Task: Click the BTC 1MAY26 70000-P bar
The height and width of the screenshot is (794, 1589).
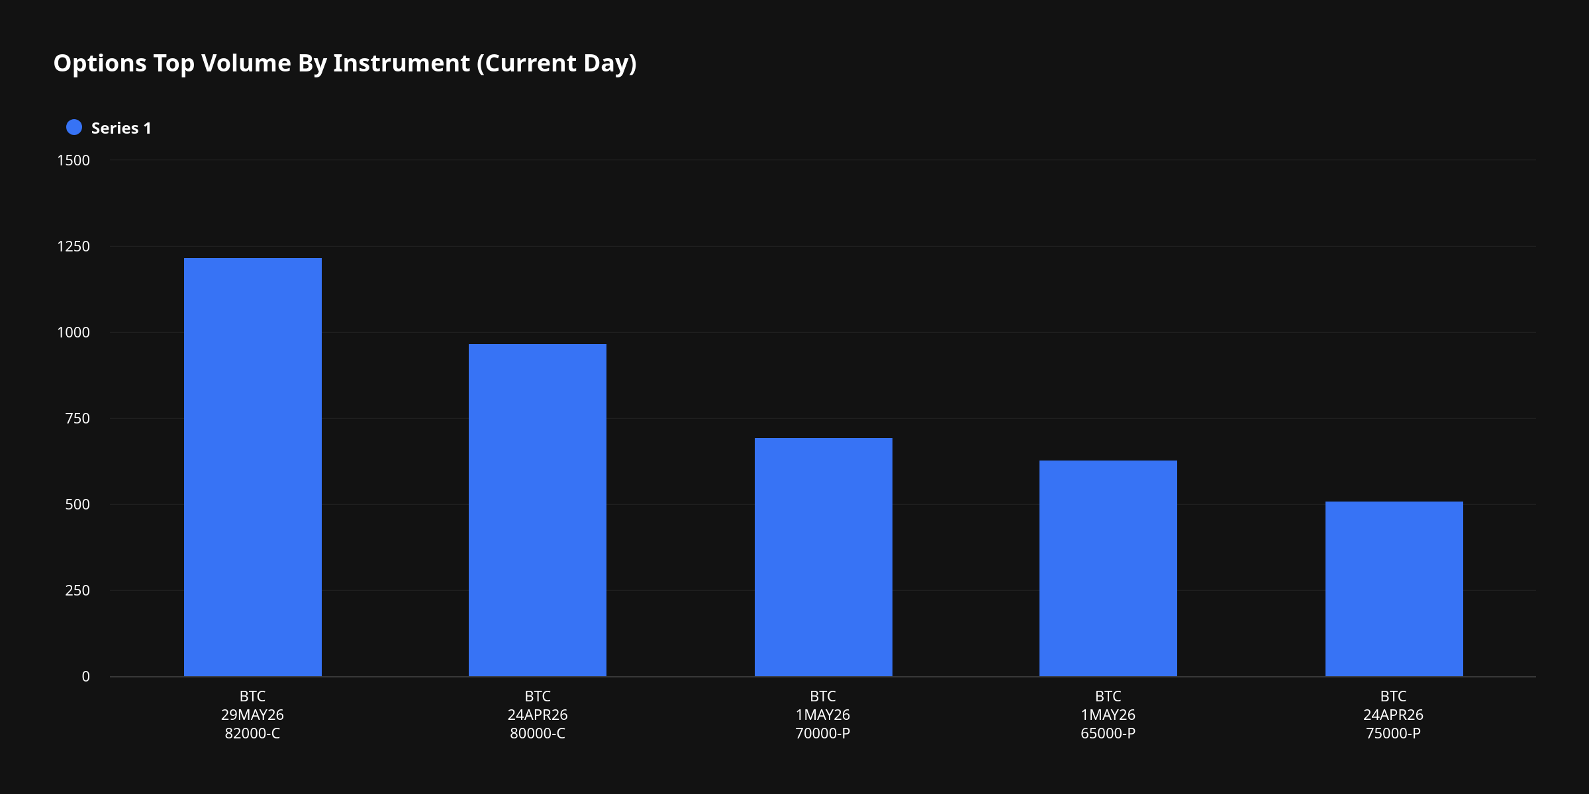Action: click(x=823, y=557)
